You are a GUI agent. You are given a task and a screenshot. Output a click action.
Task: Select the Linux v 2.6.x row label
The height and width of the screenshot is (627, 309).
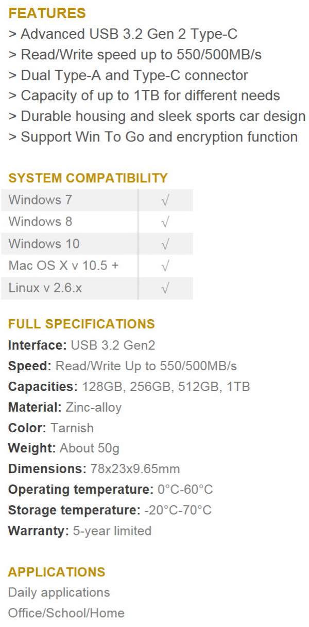(45, 288)
